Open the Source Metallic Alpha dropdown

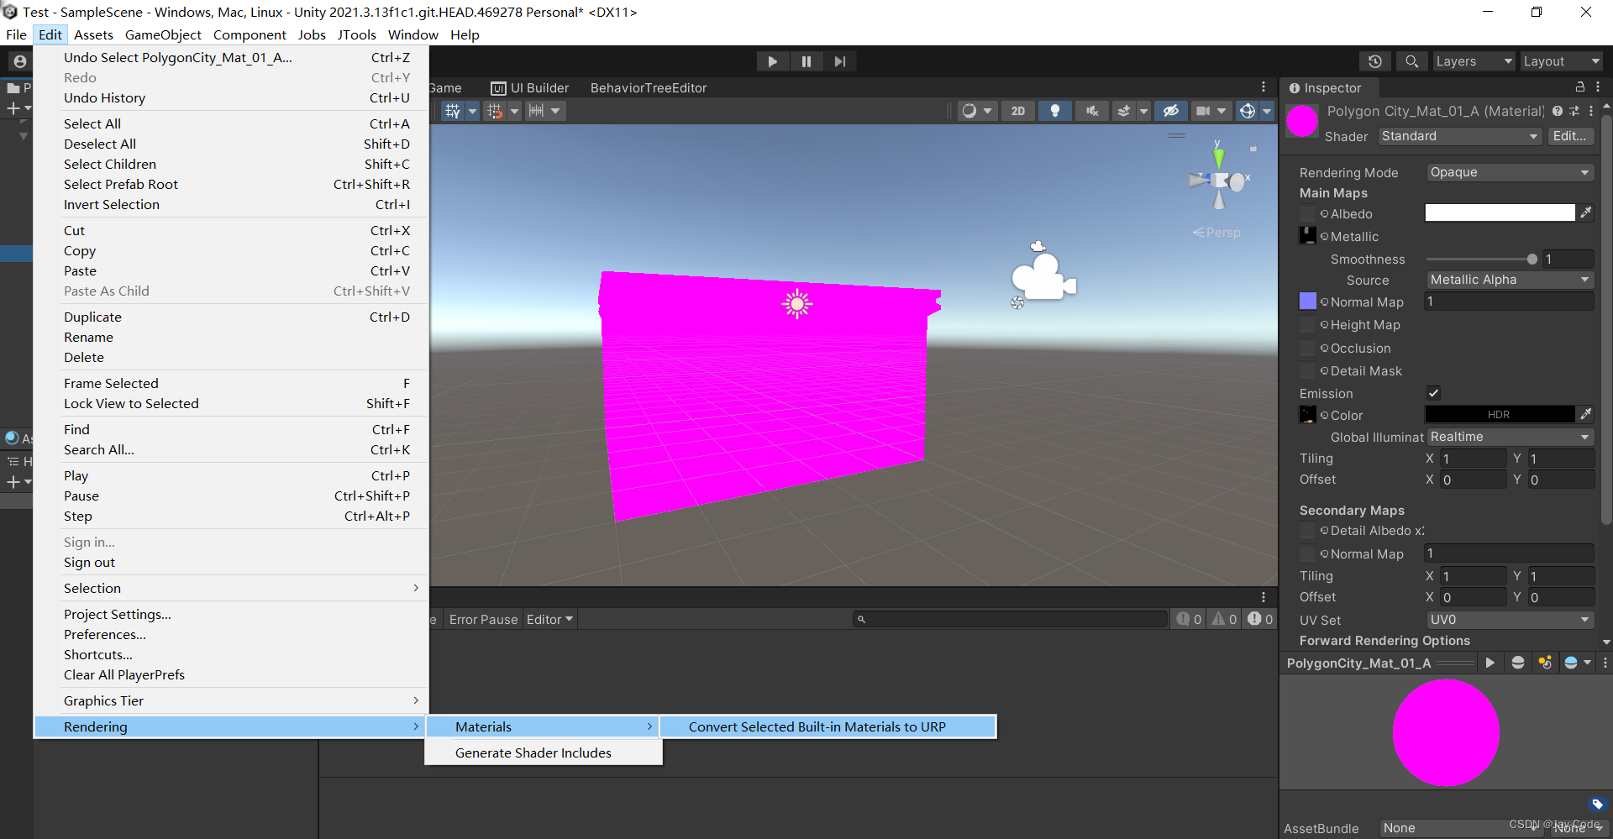pos(1510,280)
